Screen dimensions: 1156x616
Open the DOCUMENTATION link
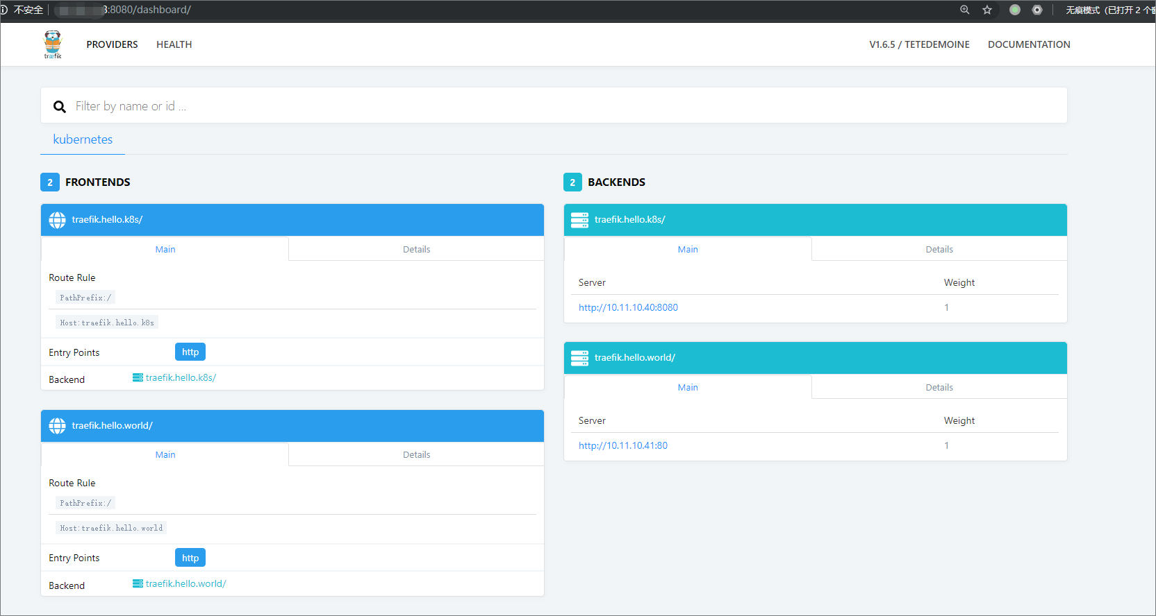click(1029, 44)
